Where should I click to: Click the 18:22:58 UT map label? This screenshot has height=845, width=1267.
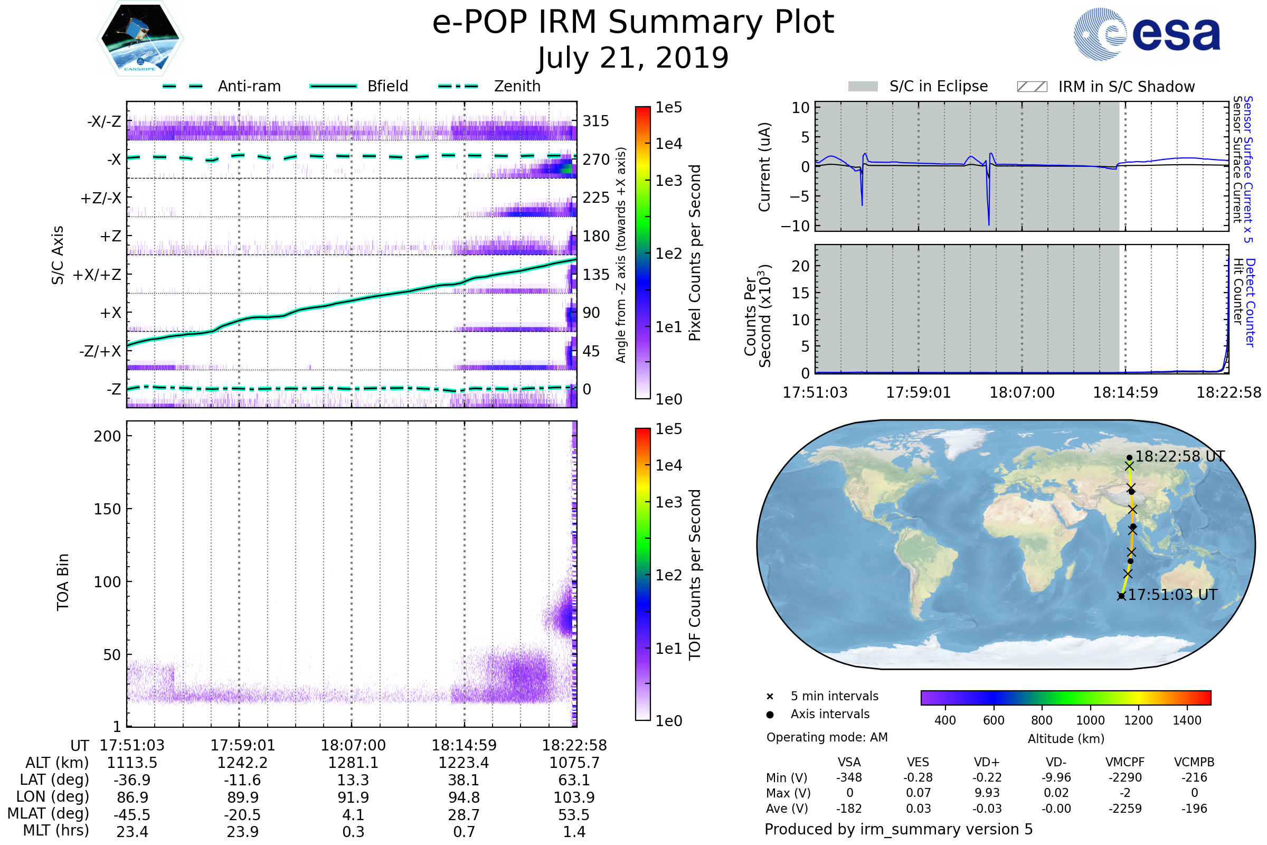coord(1180,456)
